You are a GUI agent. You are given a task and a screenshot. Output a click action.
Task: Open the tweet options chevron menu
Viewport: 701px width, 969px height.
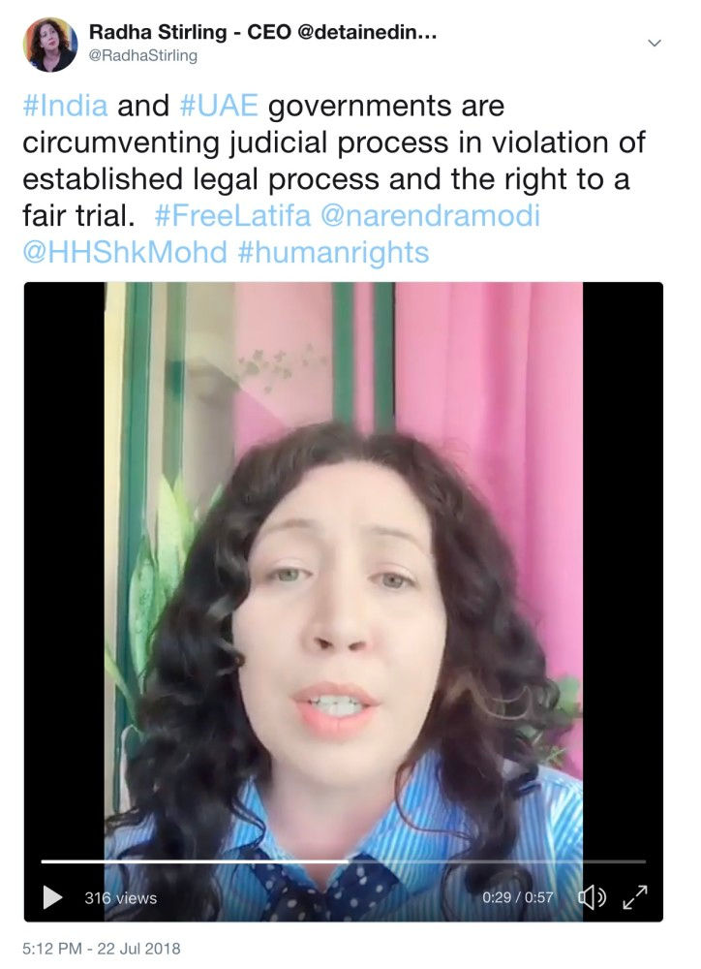point(655,43)
